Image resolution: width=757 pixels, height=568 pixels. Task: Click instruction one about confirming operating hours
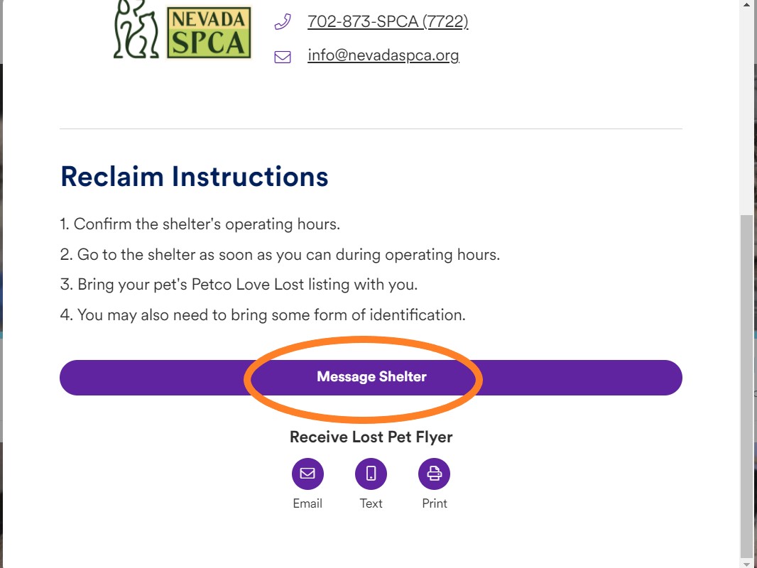pyautogui.click(x=200, y=224)
